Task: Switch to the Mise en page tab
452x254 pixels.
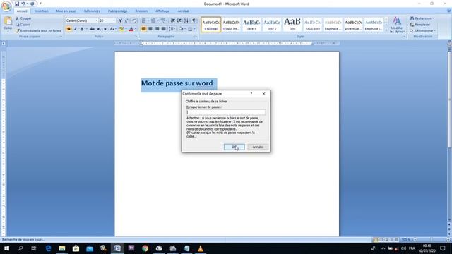Action: coord(66,11)
